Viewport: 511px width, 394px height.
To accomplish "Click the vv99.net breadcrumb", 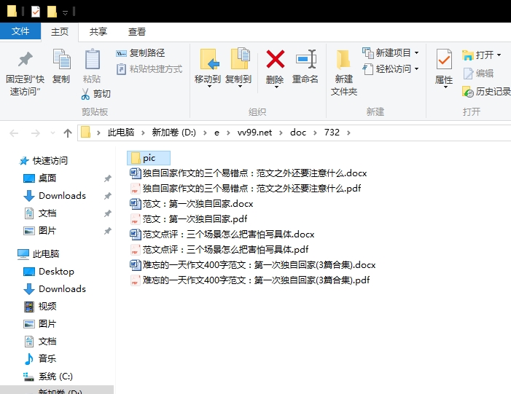I will click(254, 133).
